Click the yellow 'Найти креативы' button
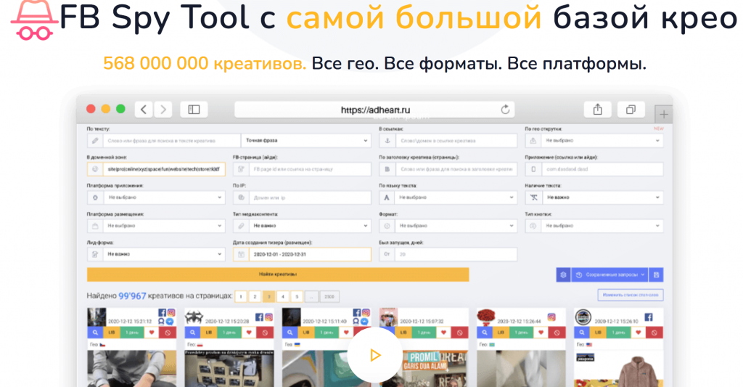 [278, 274]
